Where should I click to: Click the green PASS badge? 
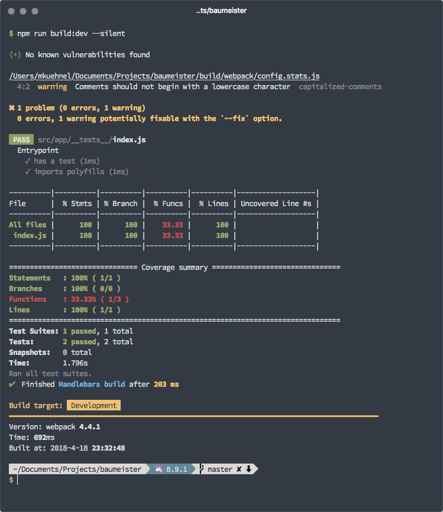pos(21,140)
